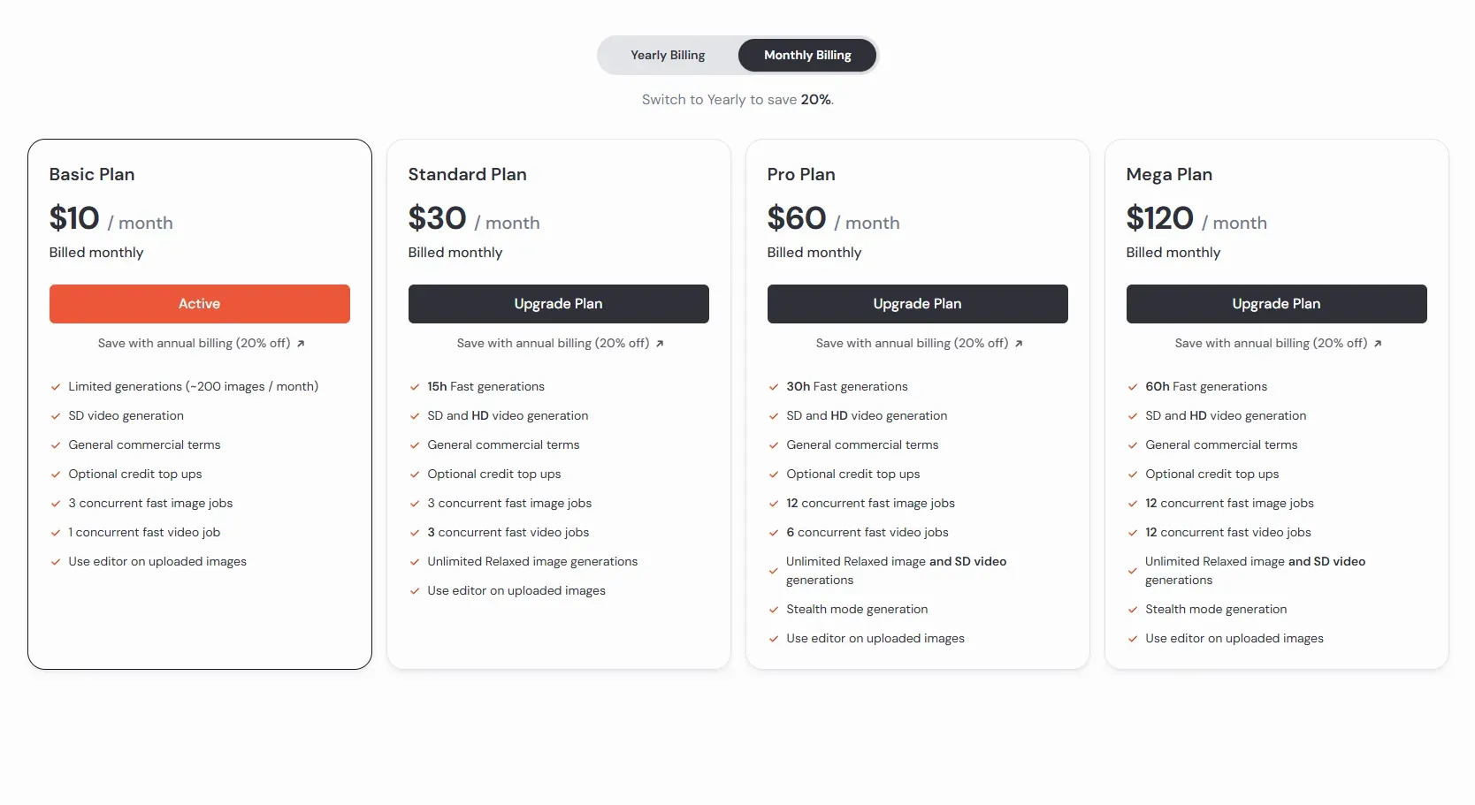Viewport: 1475px width, 805px height.
Task: Click arrow icon beside Mega Plan annual savings
Action: tap(1378, 344)
